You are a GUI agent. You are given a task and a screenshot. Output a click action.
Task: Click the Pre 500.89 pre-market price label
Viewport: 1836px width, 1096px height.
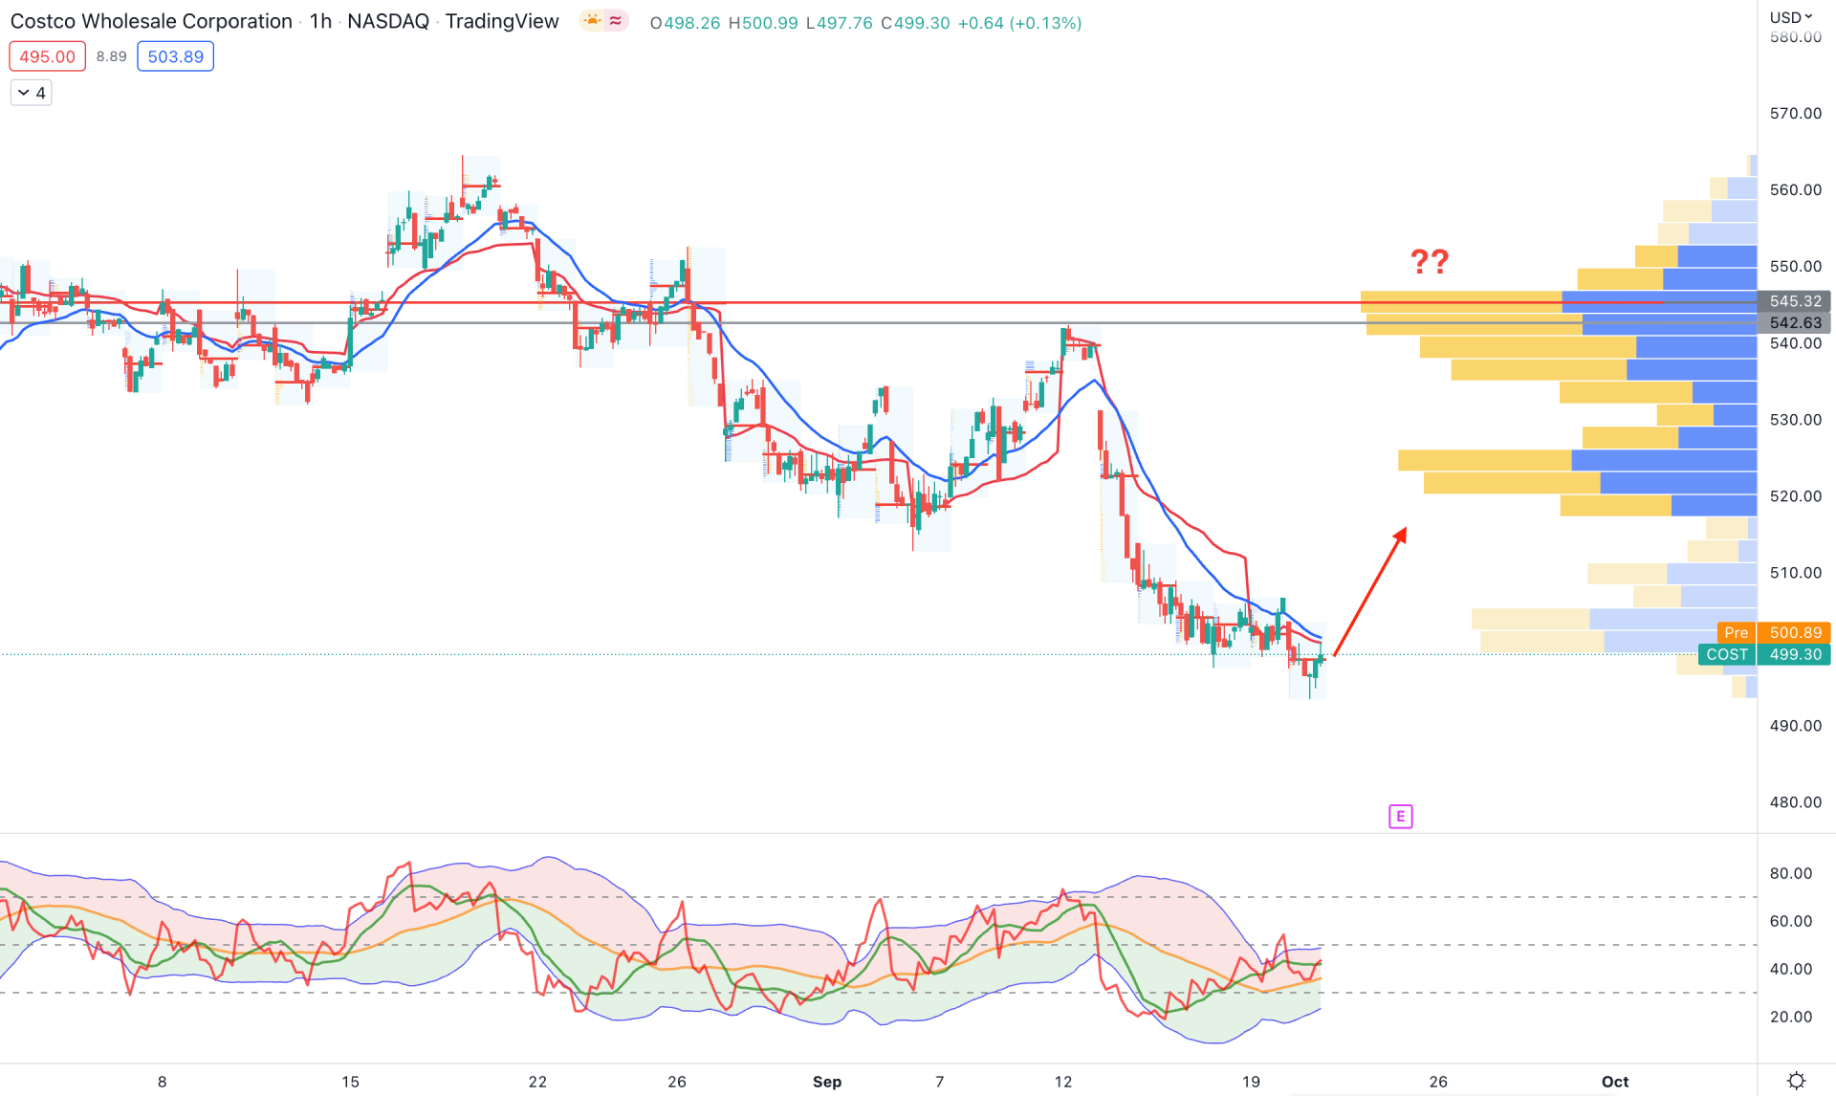pyautogui.click(x=1774, y=632)
